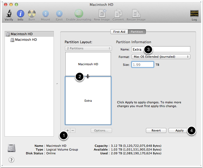The height and width of the screenshot is (168, 203).
Task: Click the Options... button
Action: click(101, 130)
